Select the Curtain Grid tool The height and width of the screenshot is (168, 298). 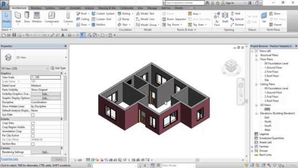coord(102,19)
